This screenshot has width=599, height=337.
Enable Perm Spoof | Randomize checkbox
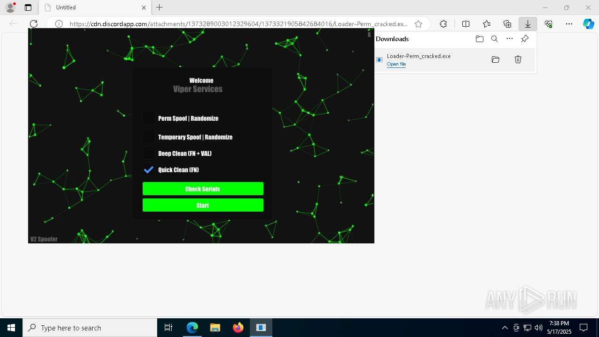point(149,118)
